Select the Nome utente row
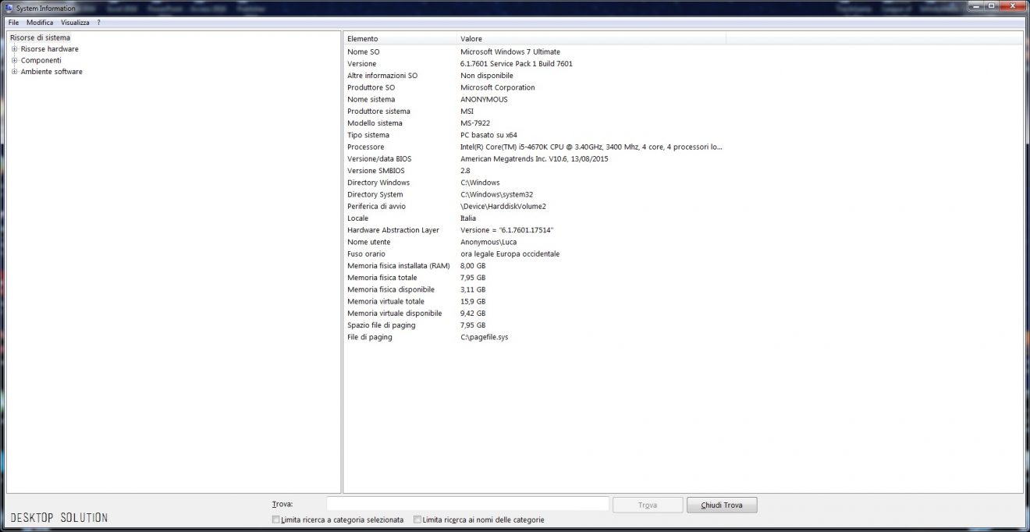The width and height of the screenshot is (1030, 532). pyautogui.click(x=535, y=242)
